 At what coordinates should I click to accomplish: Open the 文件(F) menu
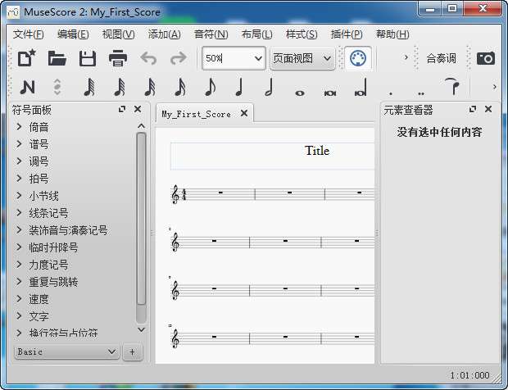(29, 34)
